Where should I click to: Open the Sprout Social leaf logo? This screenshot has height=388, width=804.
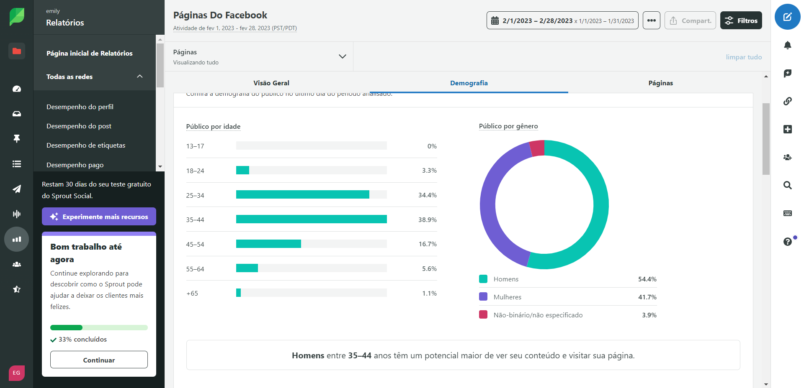coord(16,17)
